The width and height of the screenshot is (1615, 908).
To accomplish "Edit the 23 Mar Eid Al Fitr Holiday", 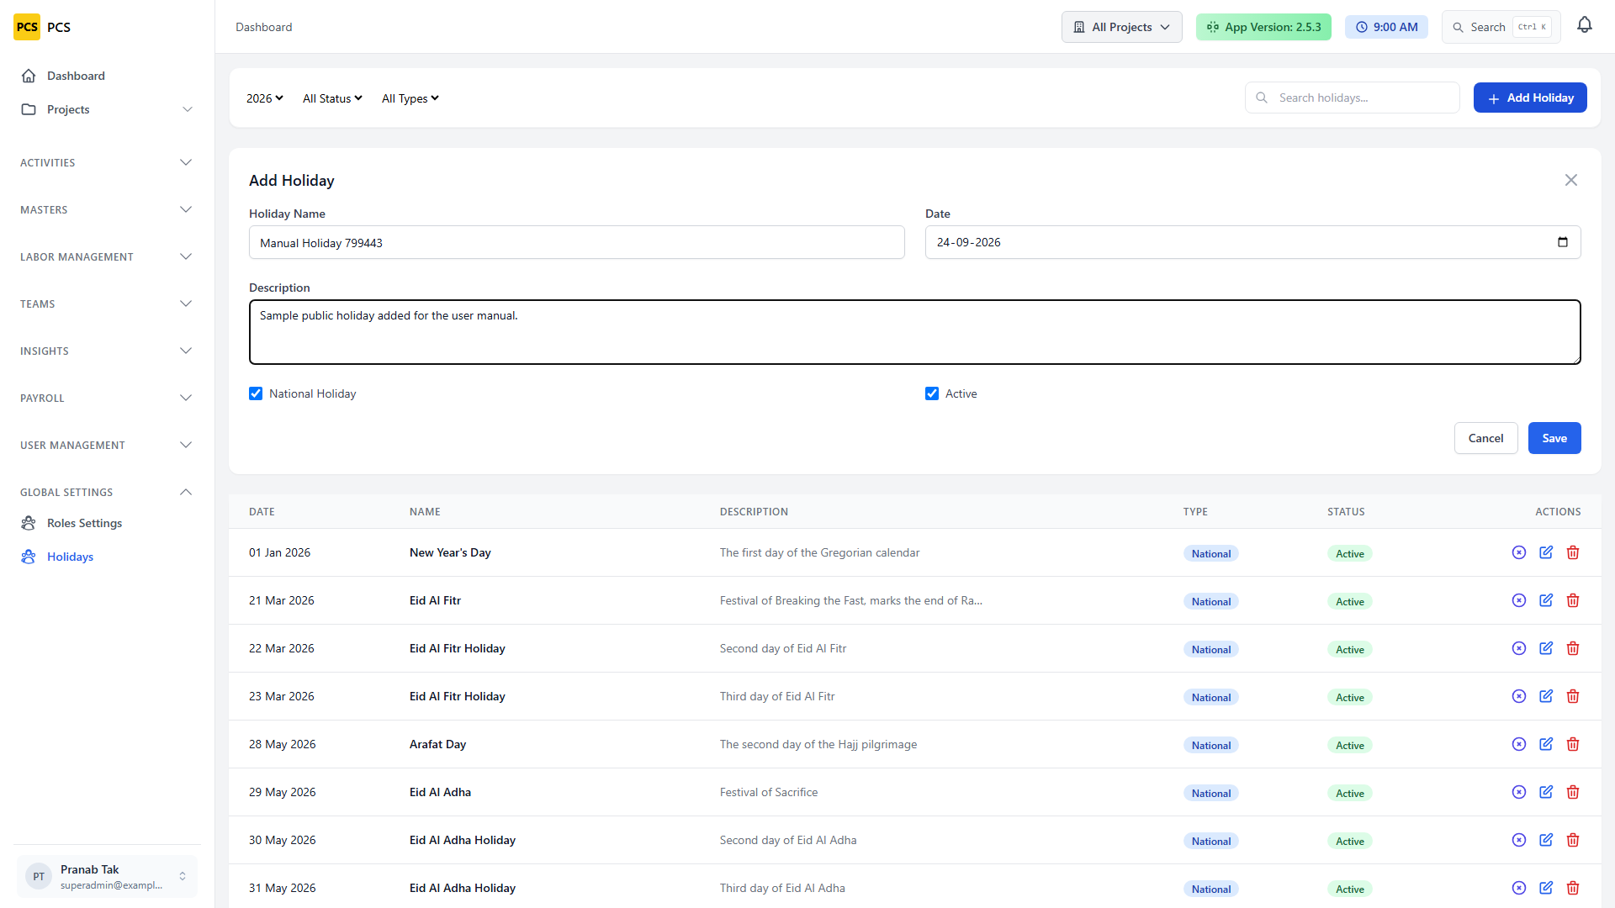I will point(1546,696).
